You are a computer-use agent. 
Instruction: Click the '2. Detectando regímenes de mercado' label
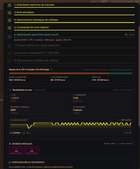click(x=34, y=5)
